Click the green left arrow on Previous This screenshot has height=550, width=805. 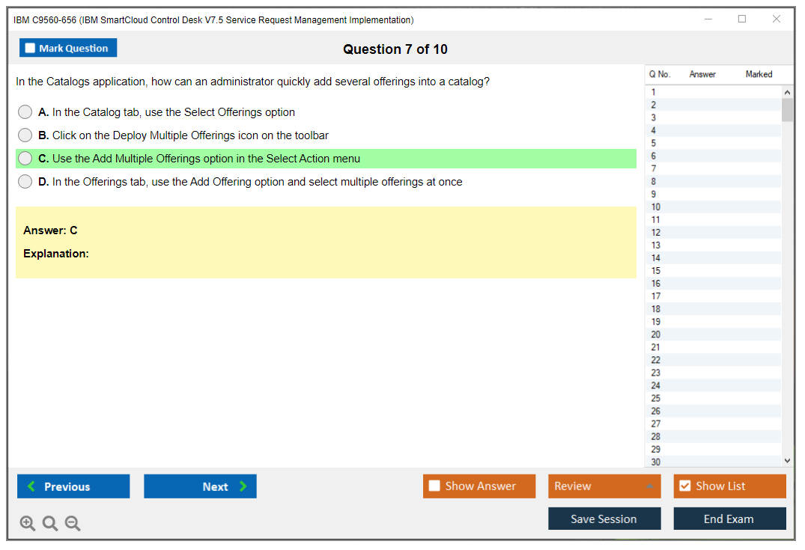(x=31, y=486)
